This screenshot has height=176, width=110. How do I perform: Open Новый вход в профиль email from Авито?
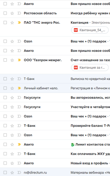(89, 163)
